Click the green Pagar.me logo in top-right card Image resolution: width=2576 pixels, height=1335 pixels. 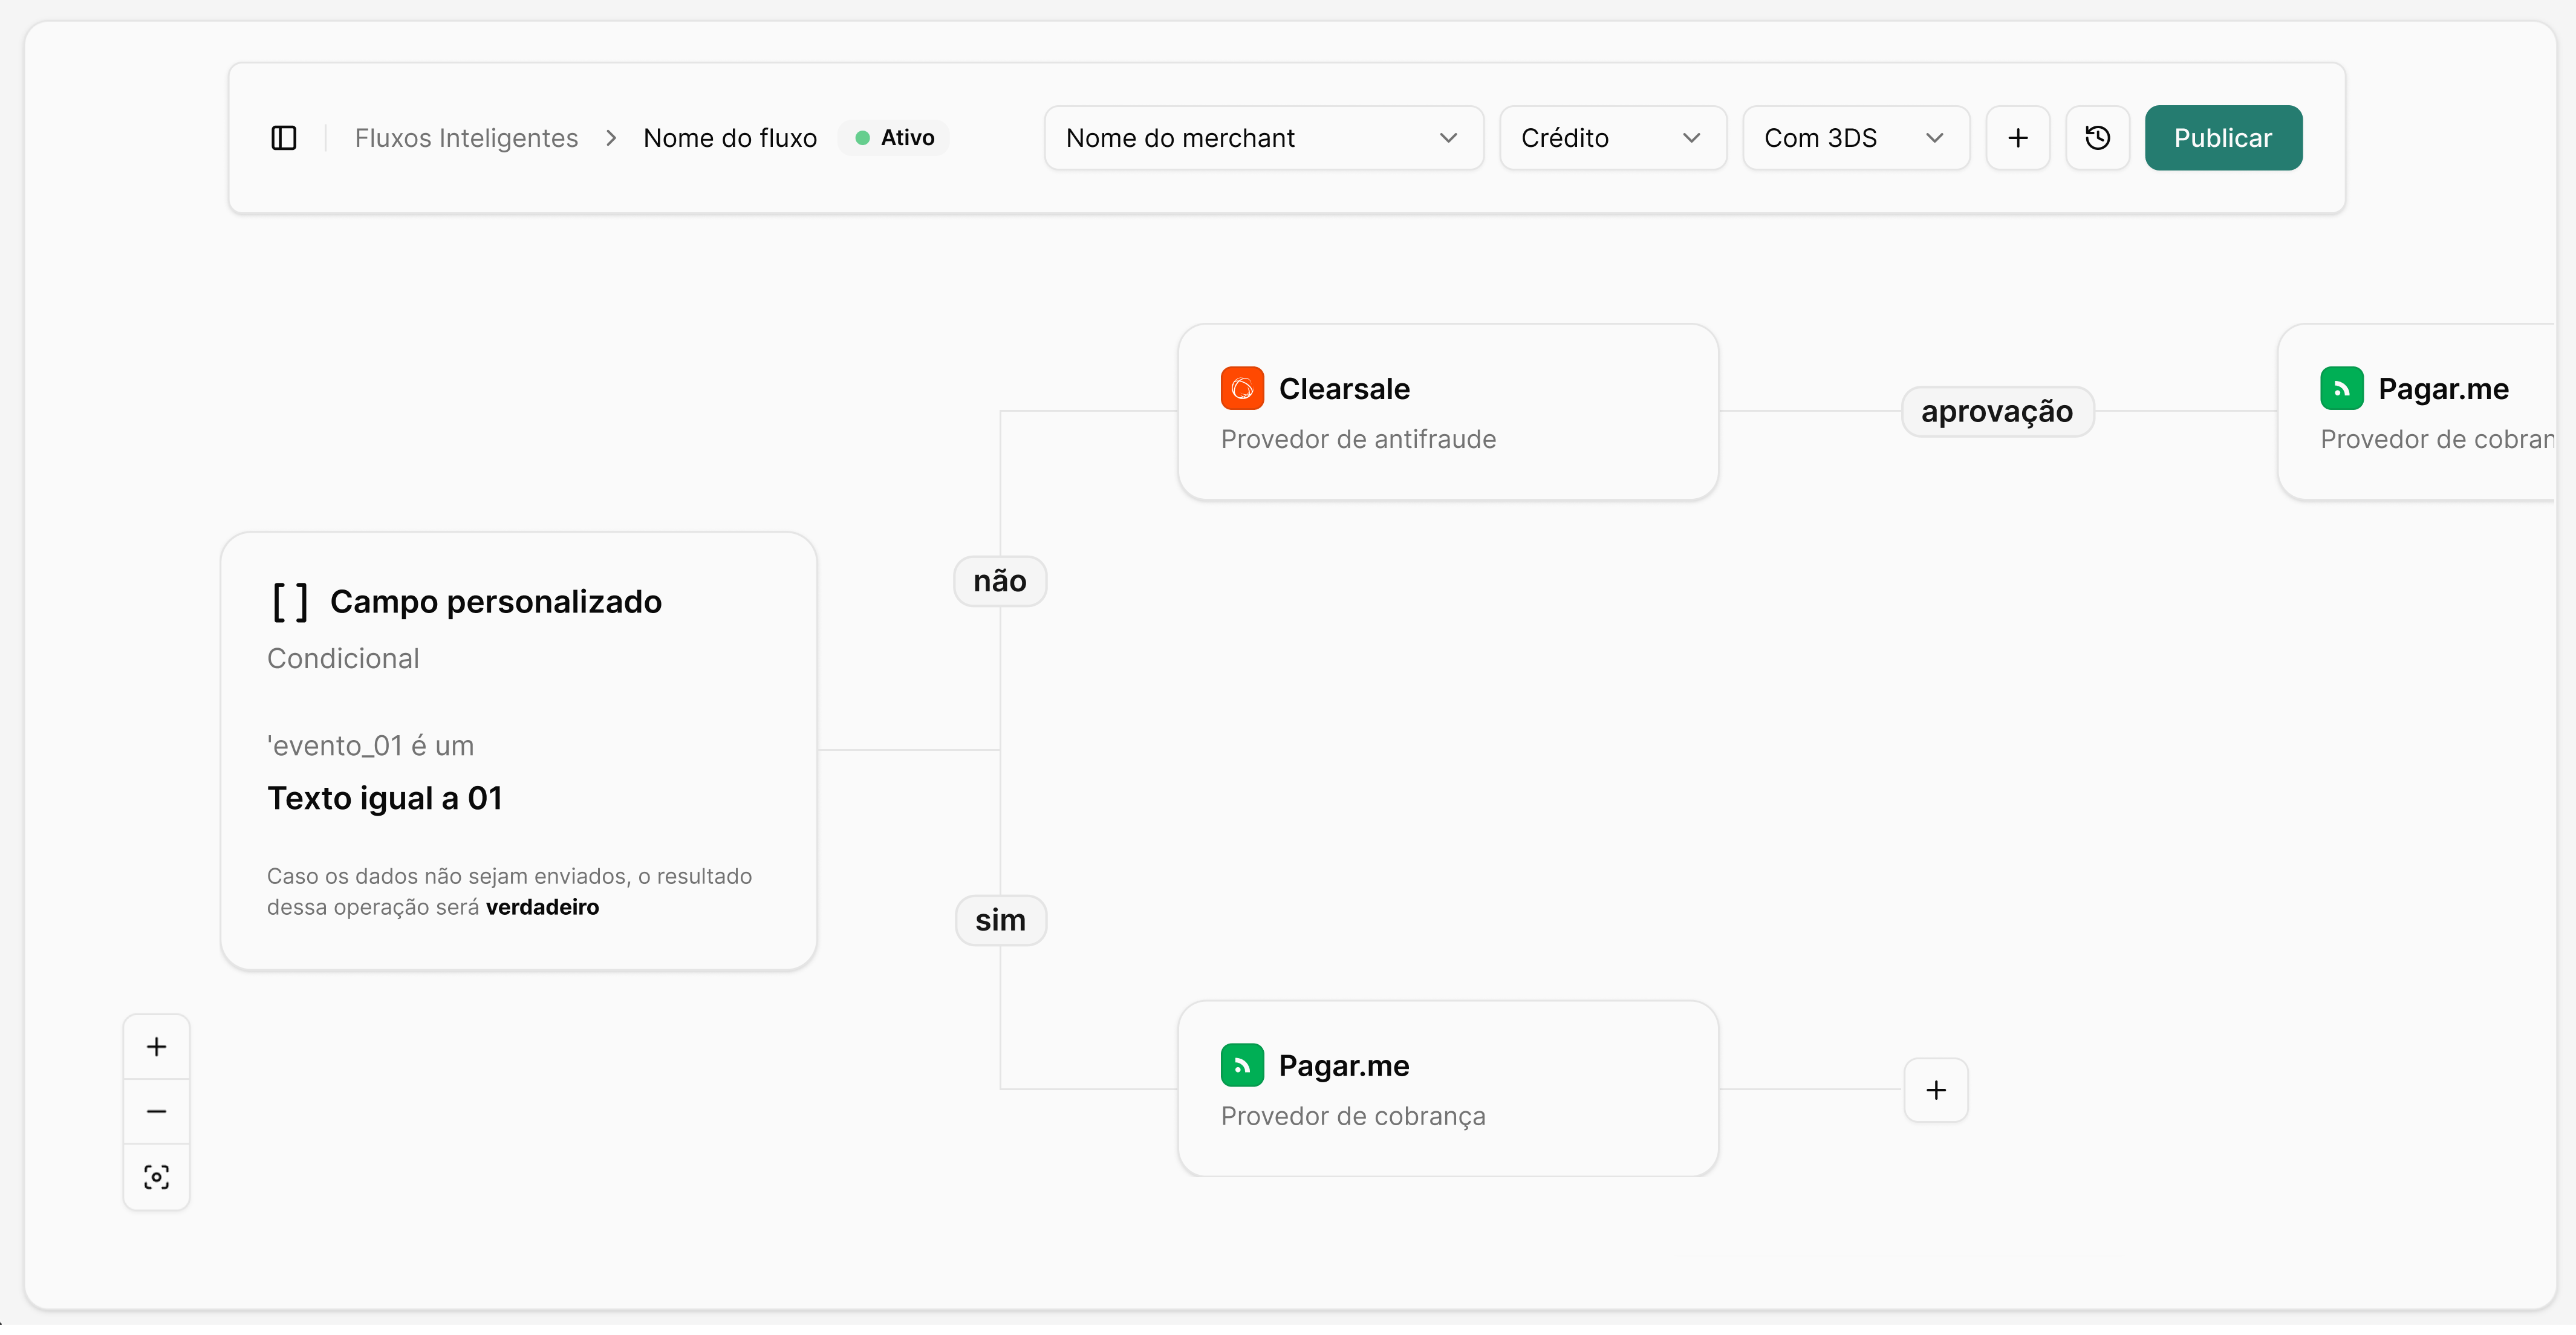(x=2342, y=389)
